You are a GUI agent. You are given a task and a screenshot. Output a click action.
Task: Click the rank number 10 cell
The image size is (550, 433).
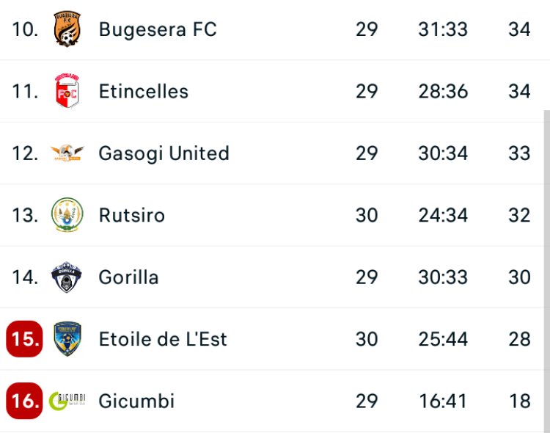tap(23, 29)
